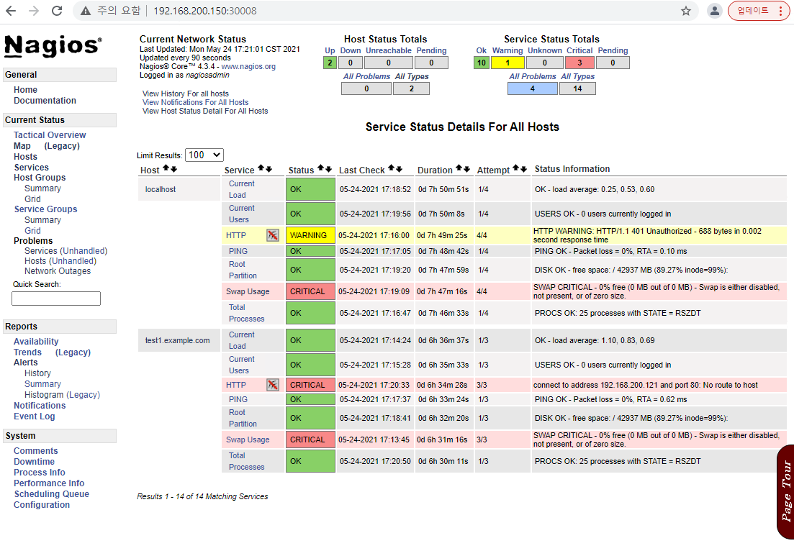Click green service Ok count 10
The image size is (794, 551).
click(482, 63)
